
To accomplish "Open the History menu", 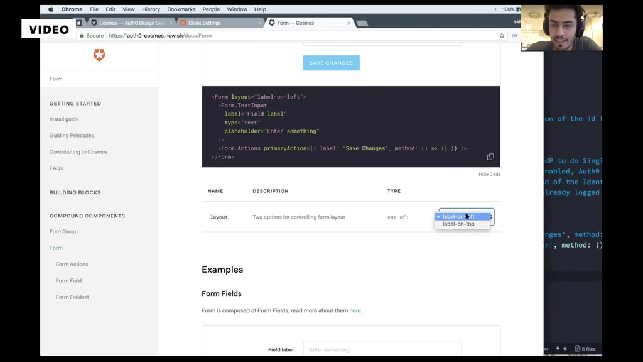I will pos(151,9).
